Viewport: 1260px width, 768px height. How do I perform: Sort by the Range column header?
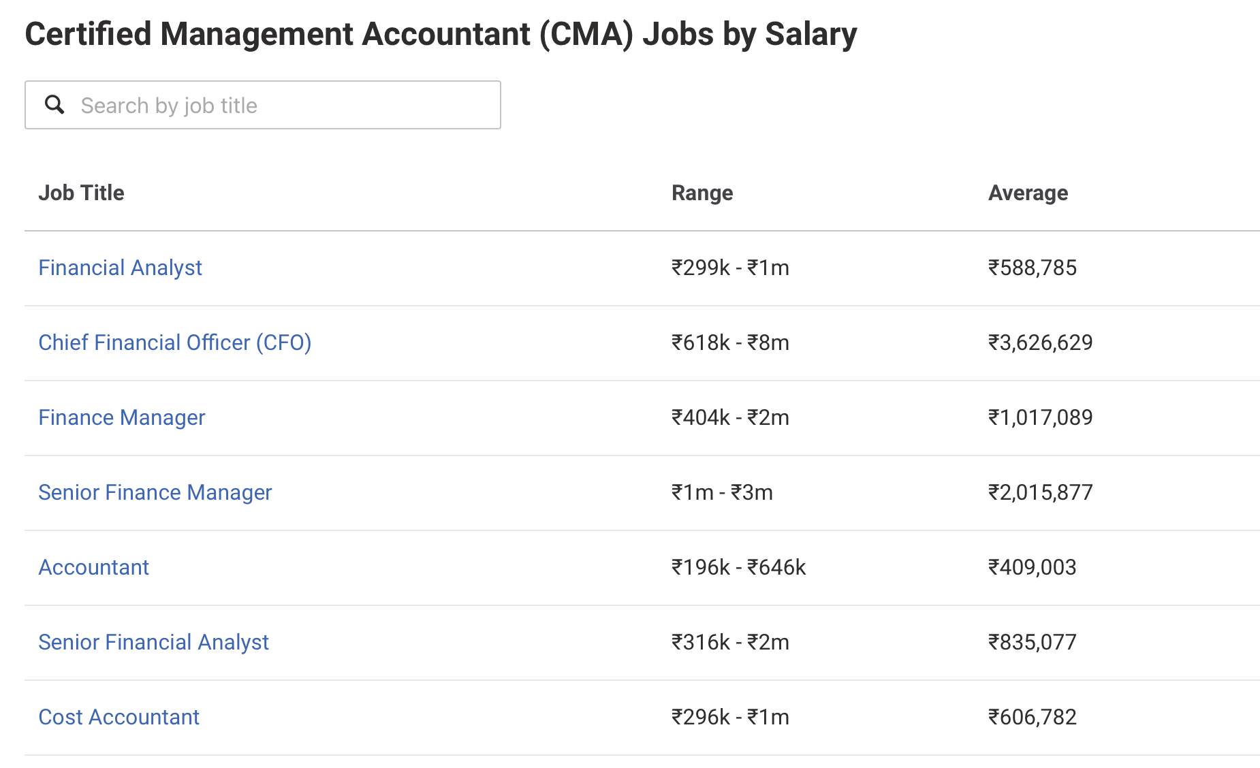(x=702, y=193)
